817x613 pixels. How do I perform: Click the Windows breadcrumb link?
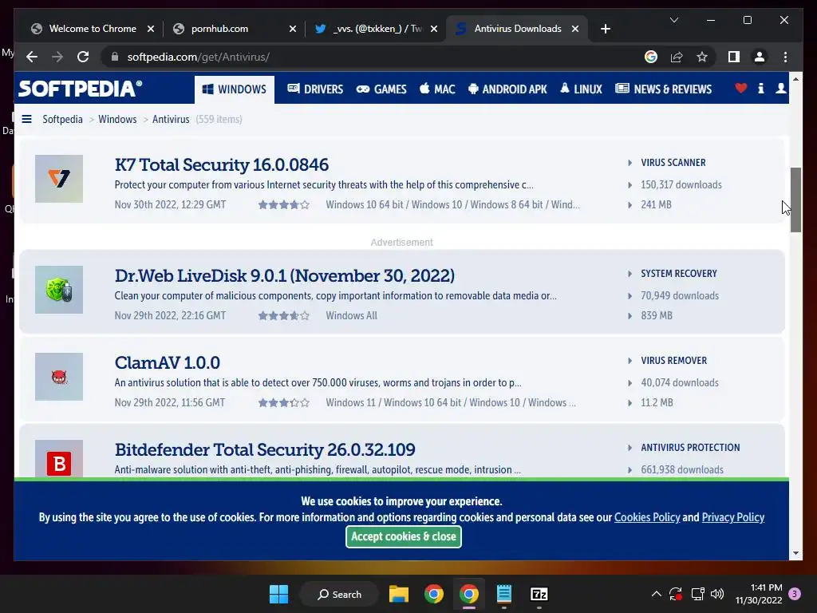117,120
